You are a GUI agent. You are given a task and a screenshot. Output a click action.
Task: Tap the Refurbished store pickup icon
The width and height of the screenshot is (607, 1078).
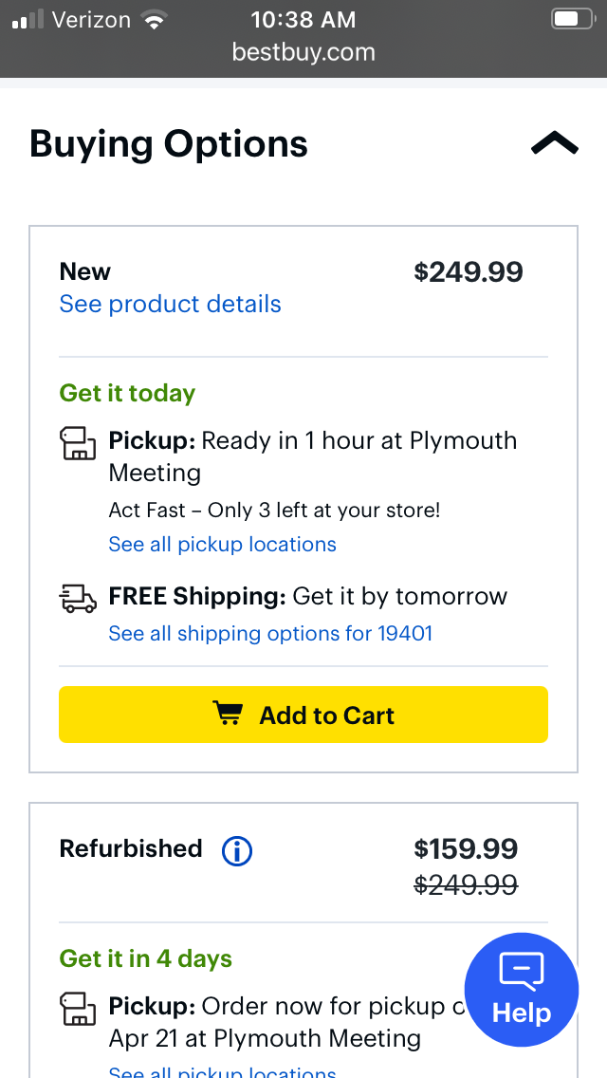coord(79,1008)
